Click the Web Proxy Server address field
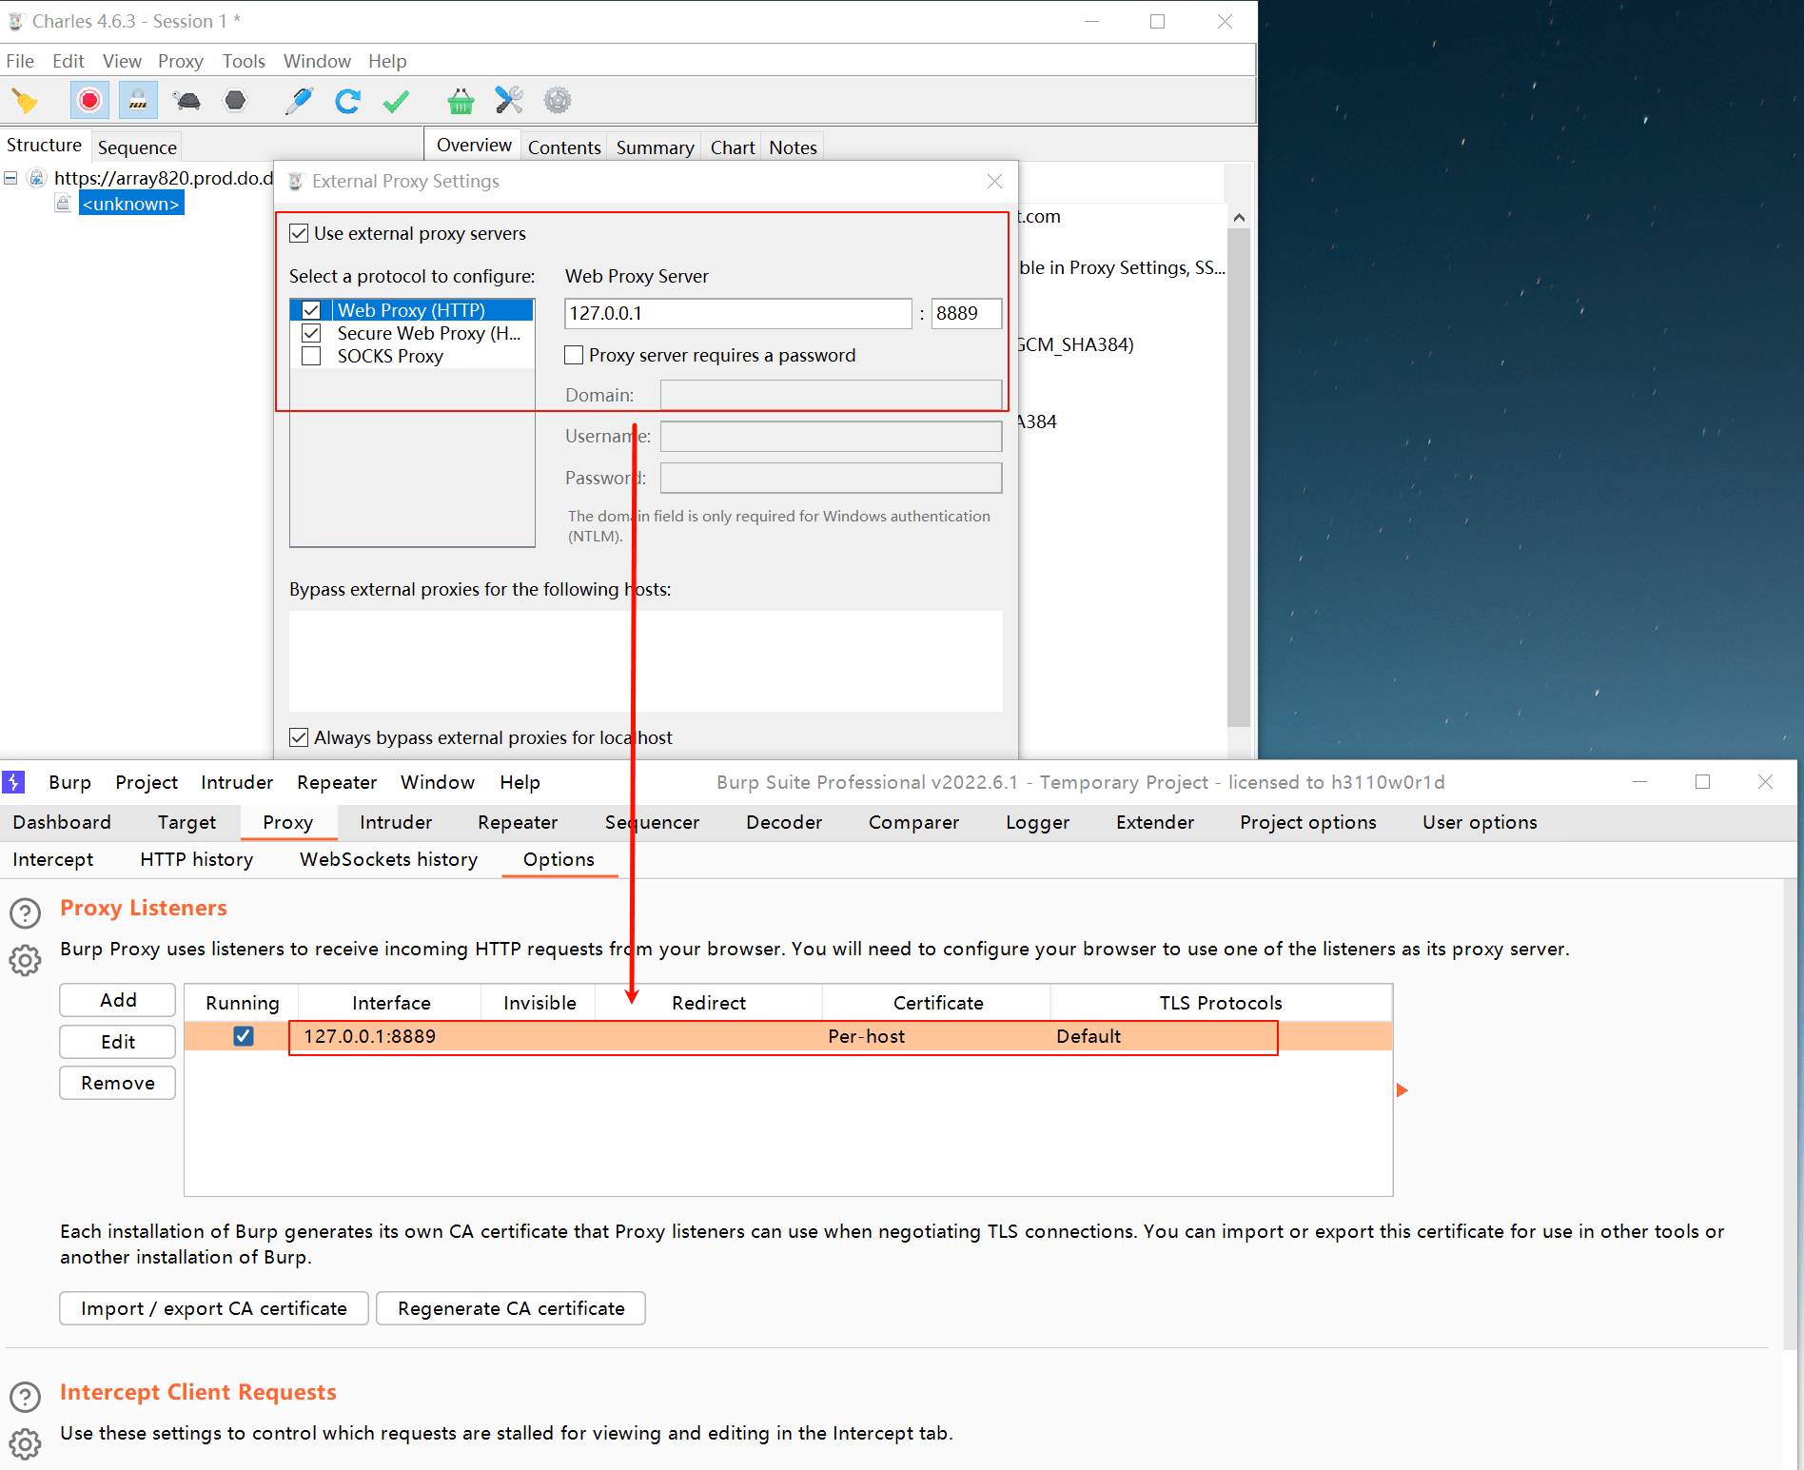This screenshot has width=1804, height=1470. click(x=738, y=313)
